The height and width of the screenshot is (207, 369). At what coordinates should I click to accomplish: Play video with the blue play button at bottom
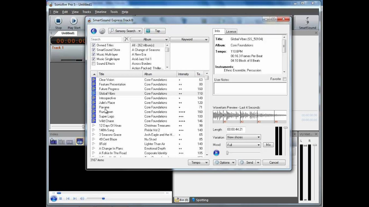click(54, 198)
